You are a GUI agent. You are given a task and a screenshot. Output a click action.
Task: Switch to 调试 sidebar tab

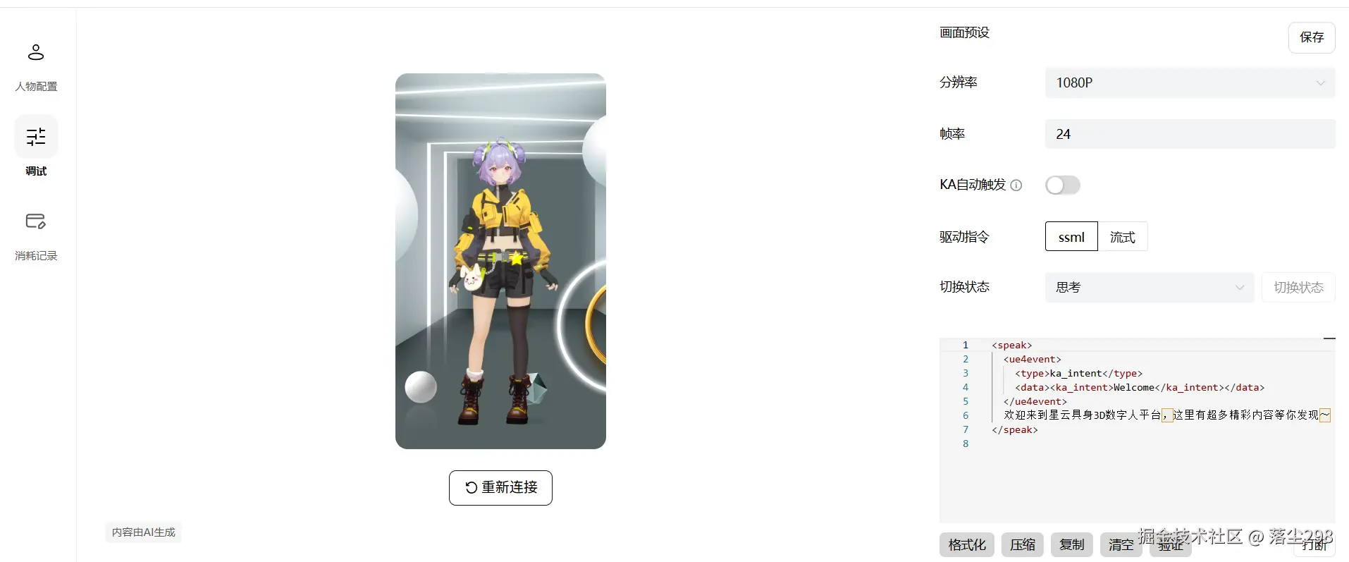click(36, 147)
